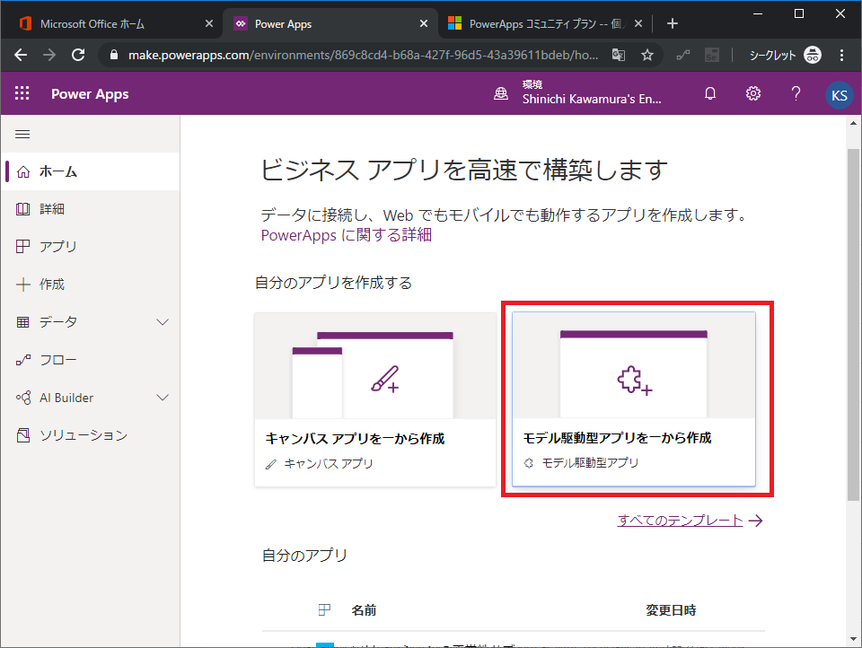Image resolution: width=862 pixels, height=648 pixels.
Task: Open the help question mark icon
Action: click(796, 93)
